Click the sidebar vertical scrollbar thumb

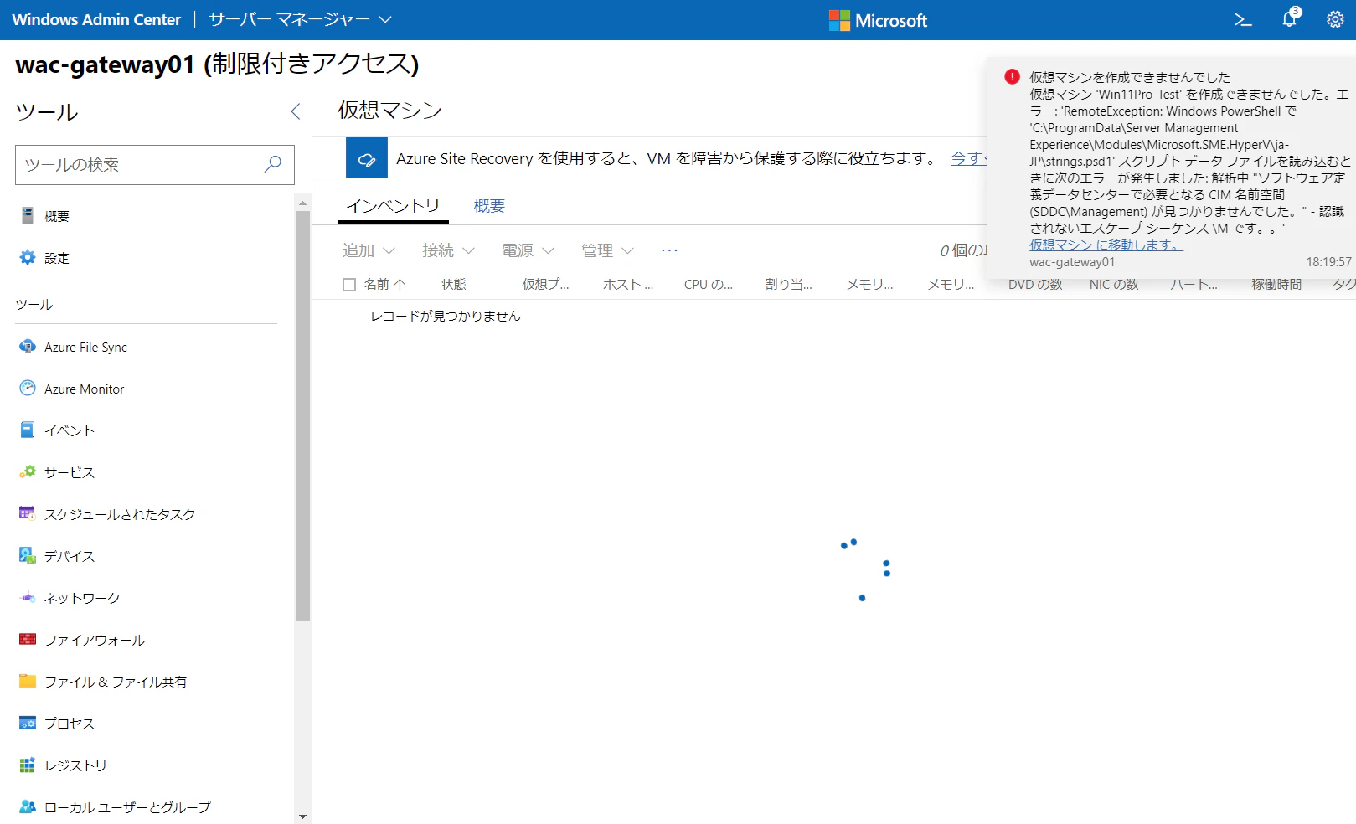click(302, 415)
